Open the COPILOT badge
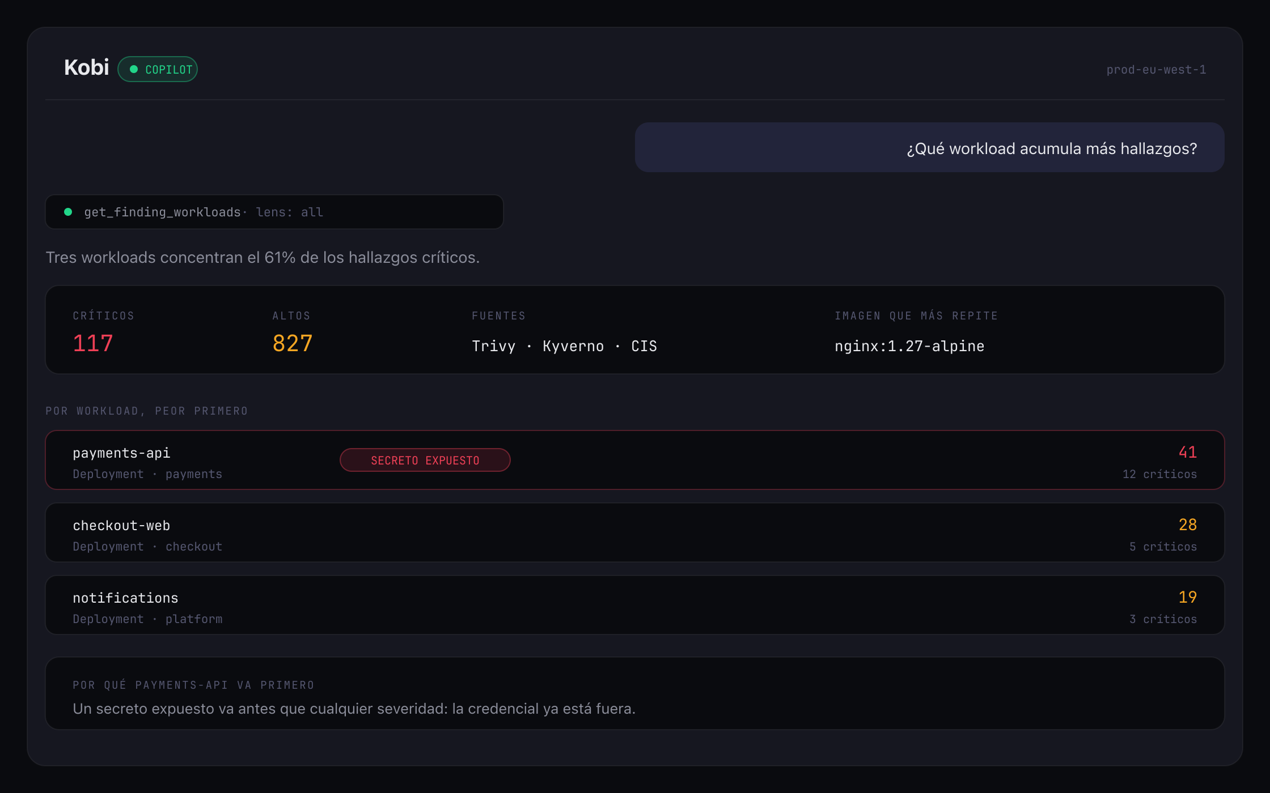 pyautogui.click(x=158, y=69)
